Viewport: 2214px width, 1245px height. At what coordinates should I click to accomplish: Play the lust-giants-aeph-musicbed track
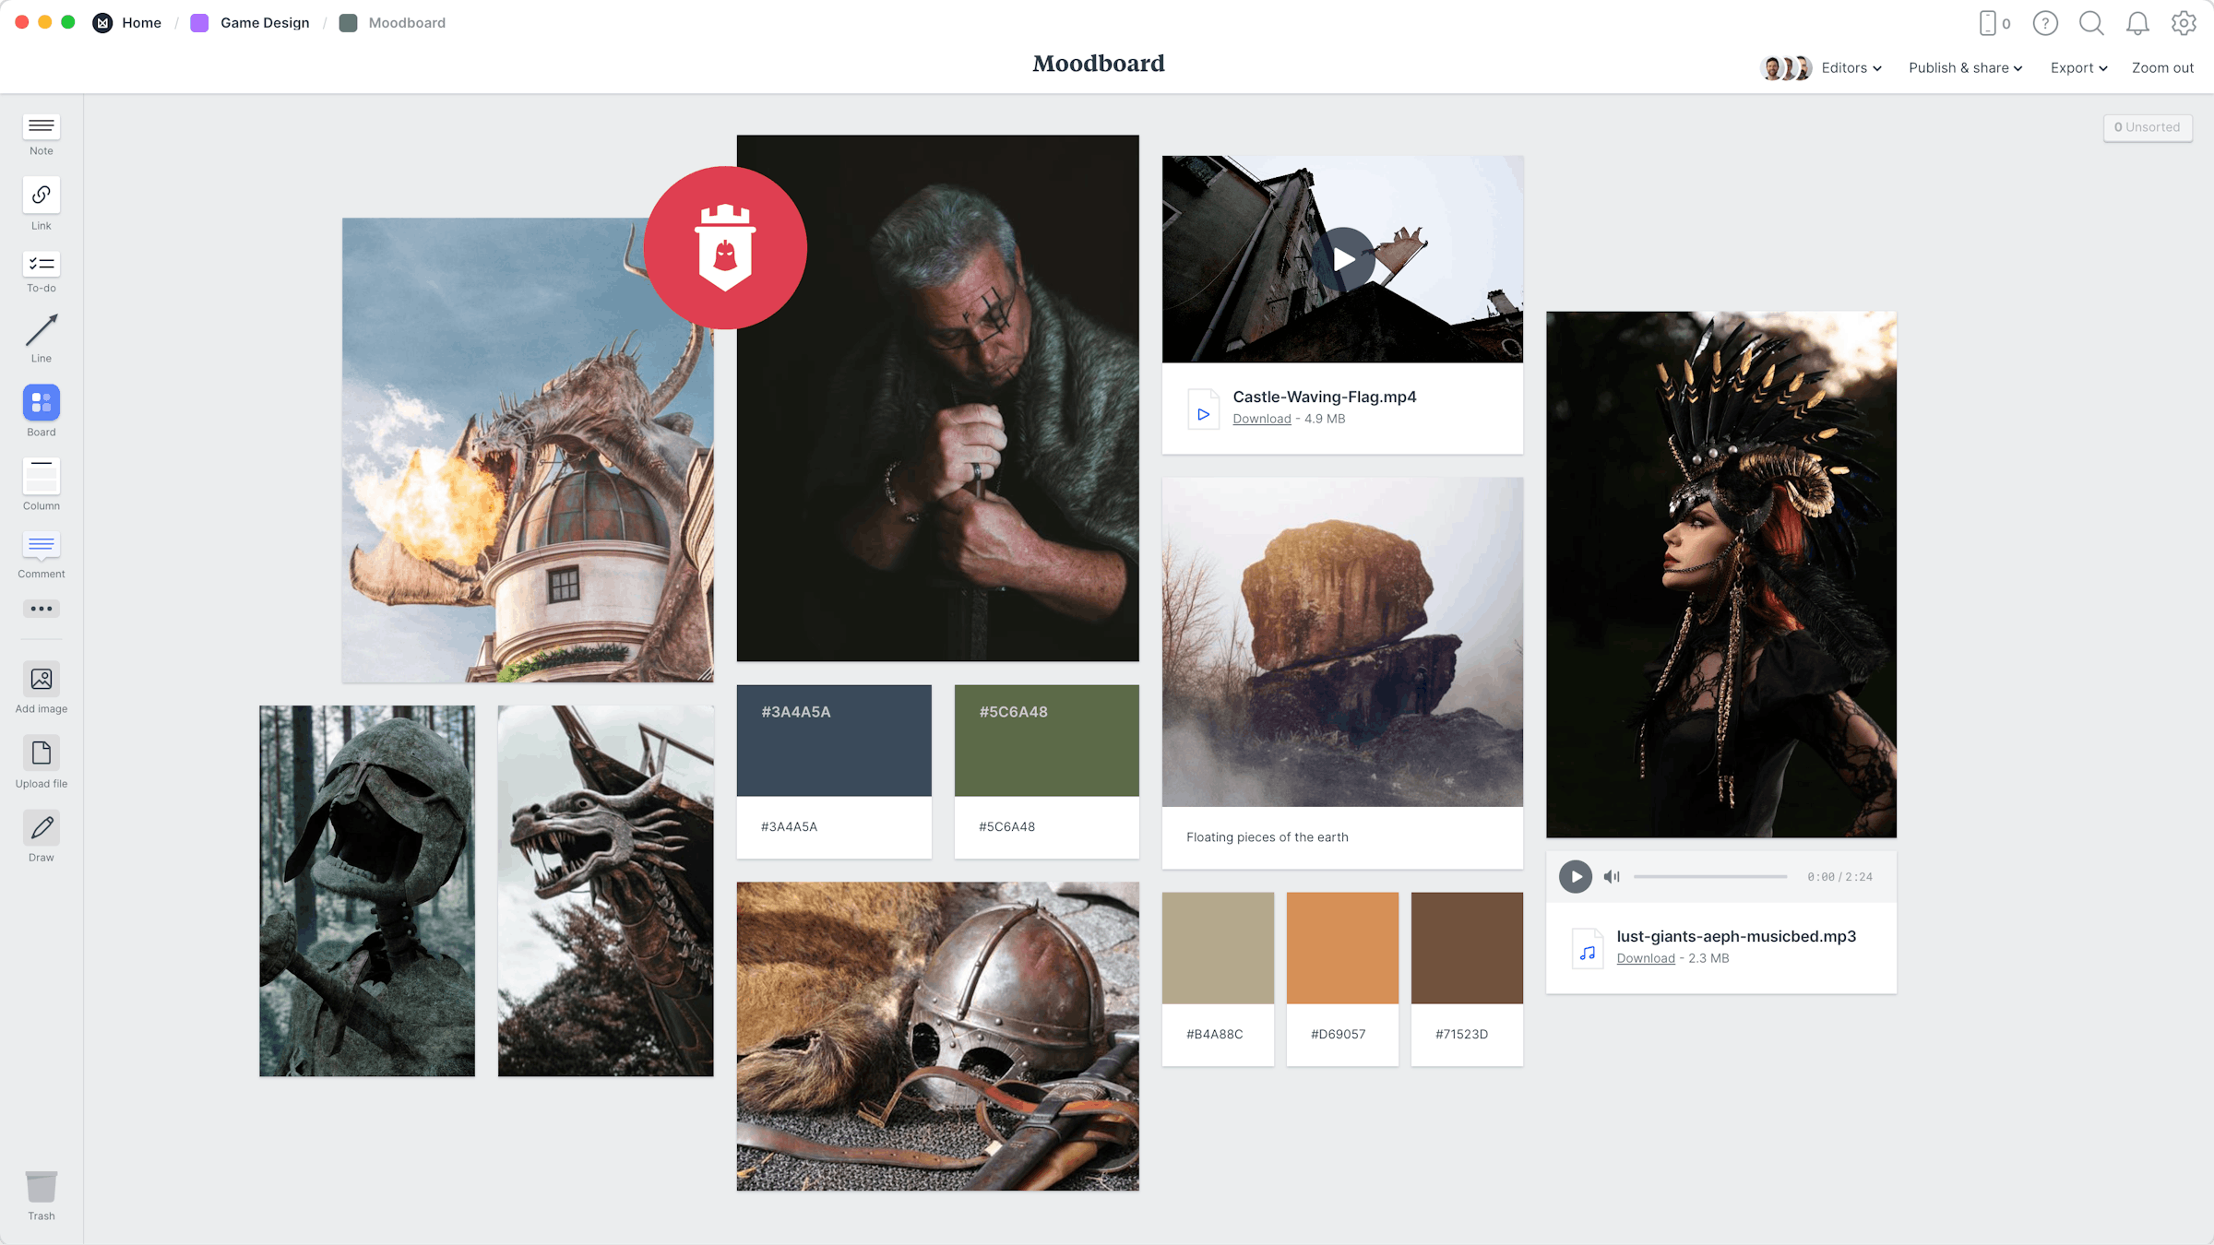click(x=1575, y=876)
